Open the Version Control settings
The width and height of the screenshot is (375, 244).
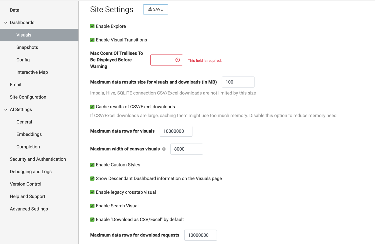(x=25, y=184)
